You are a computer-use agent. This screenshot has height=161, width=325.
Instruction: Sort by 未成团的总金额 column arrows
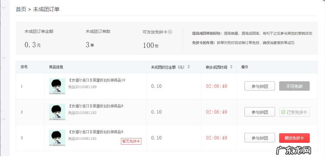(x=188, y=67)
